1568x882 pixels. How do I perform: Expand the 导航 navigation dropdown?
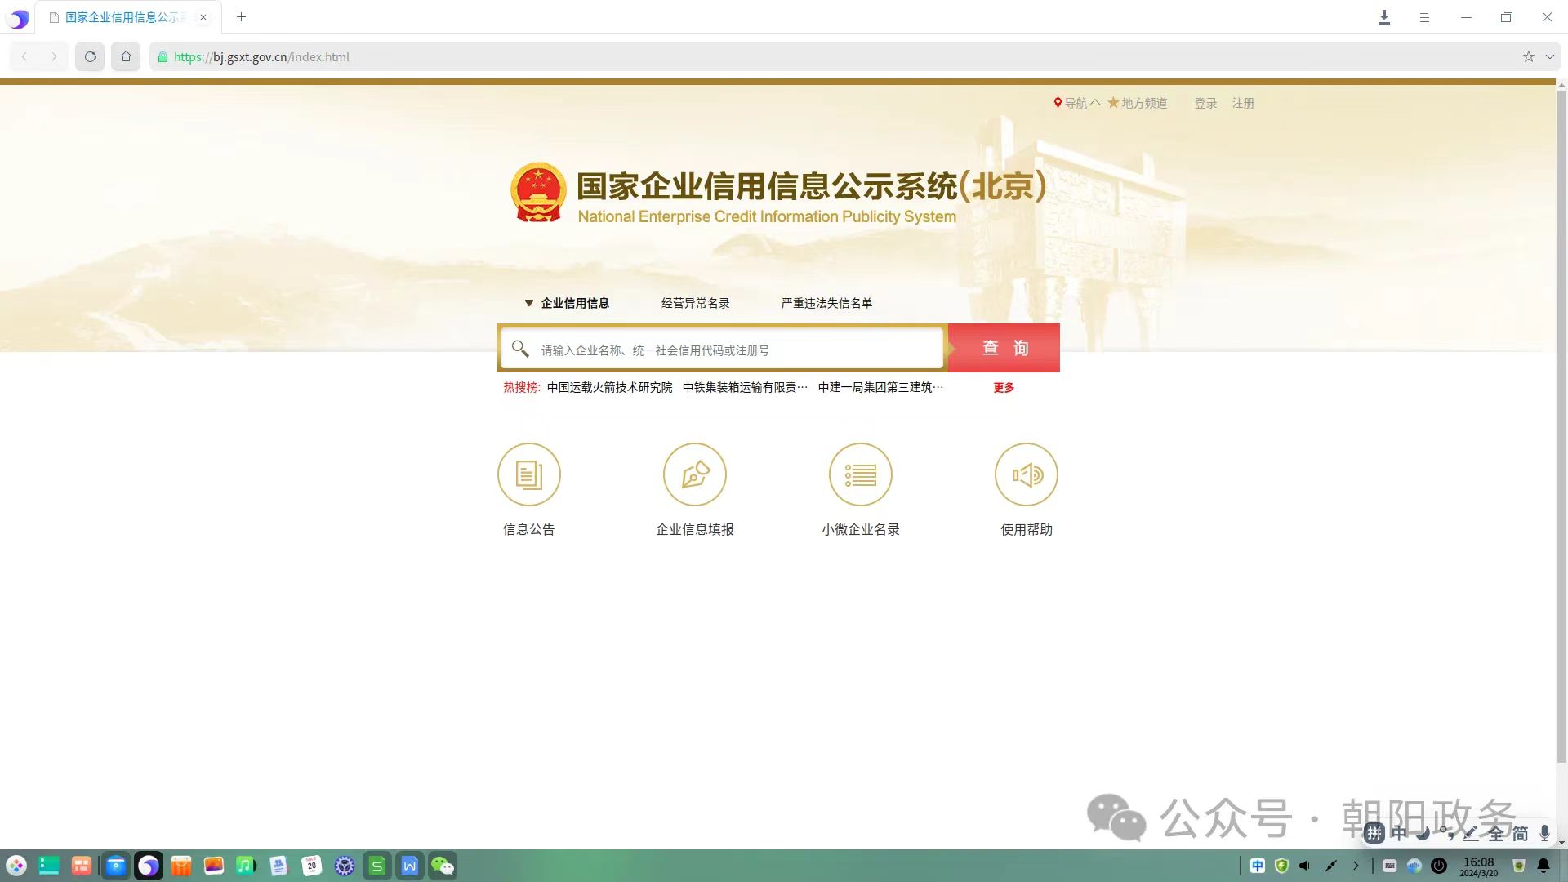click(1078, 103)
